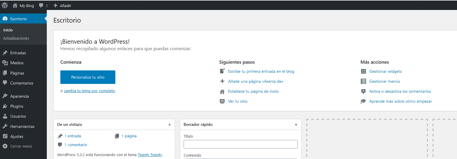The height and width of the screenshot is (159, 457).
Task: Click the Ajustes settings icon
Action: click(x=5, y=136)
